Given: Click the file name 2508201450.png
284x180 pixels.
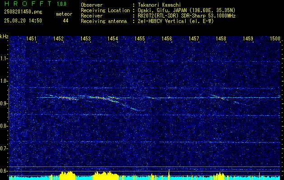Looking at the screenshot, I should (23, 12).
